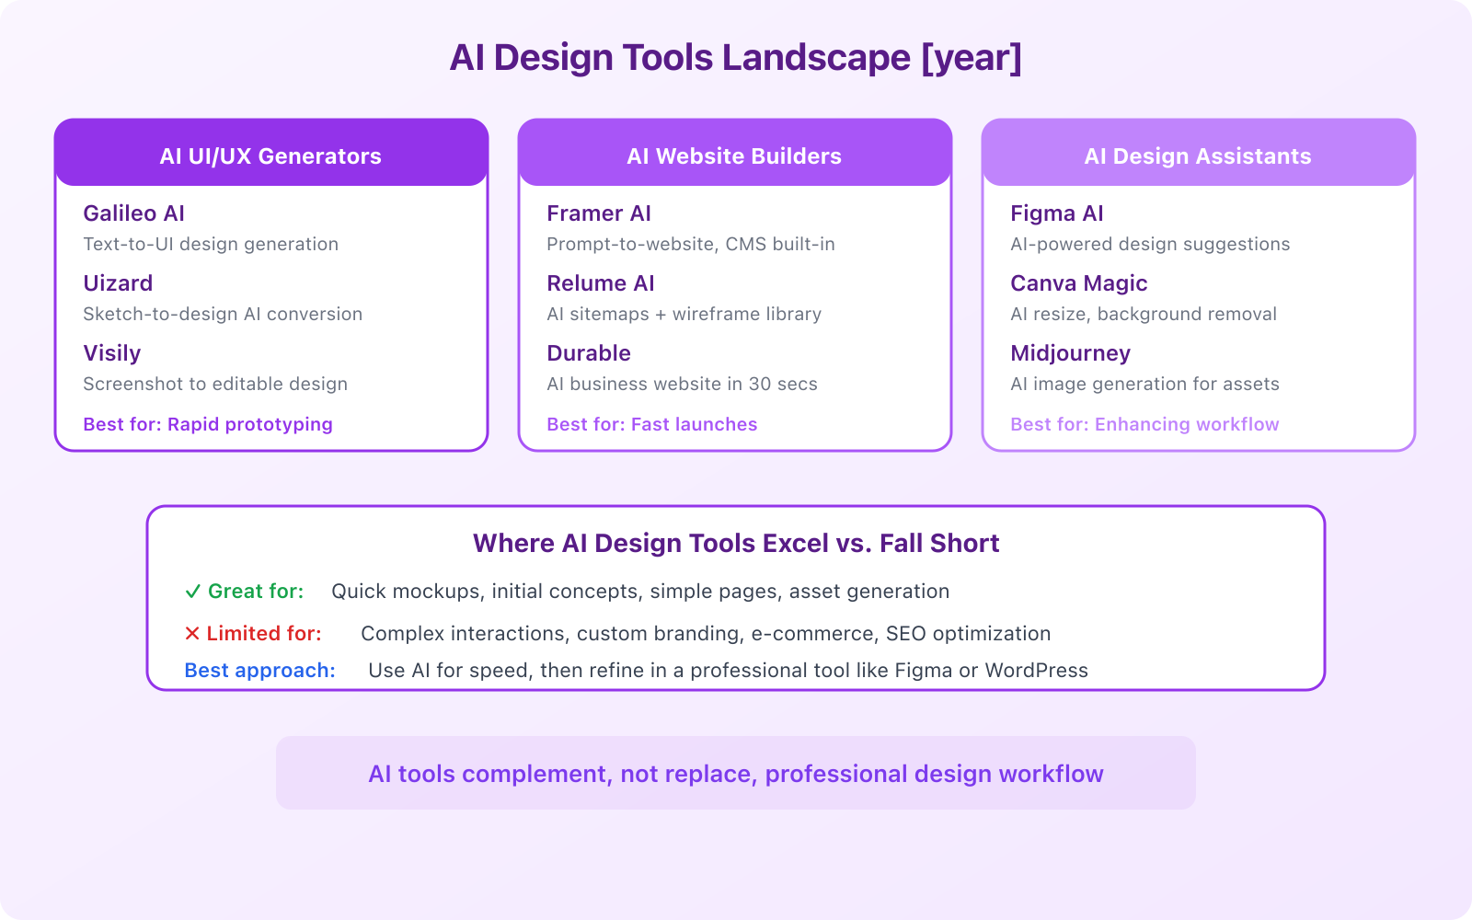The image size is (1472, 920).
Task: Click the green checkmark beside Great for
Action: click(x=192, y=592)
